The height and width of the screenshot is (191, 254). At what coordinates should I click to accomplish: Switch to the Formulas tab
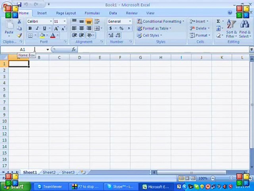92,13
